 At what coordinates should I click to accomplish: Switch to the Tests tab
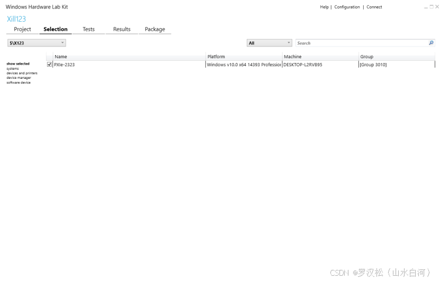88,29
